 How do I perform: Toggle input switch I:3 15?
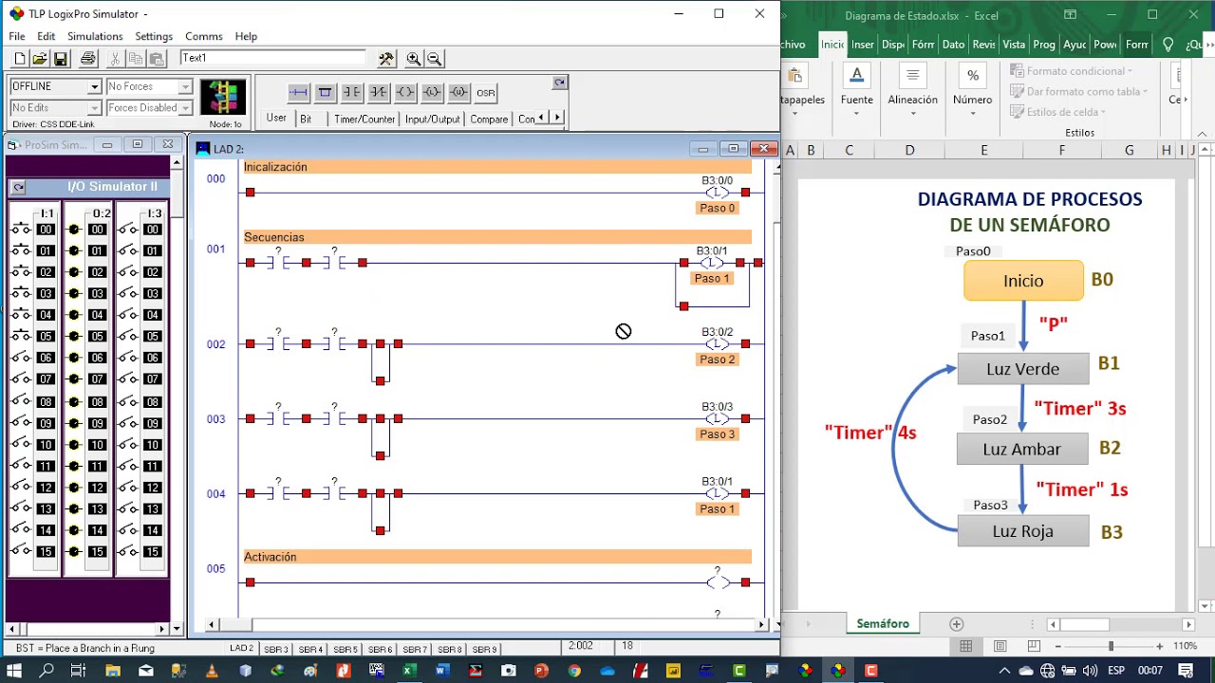coord(129,552)
